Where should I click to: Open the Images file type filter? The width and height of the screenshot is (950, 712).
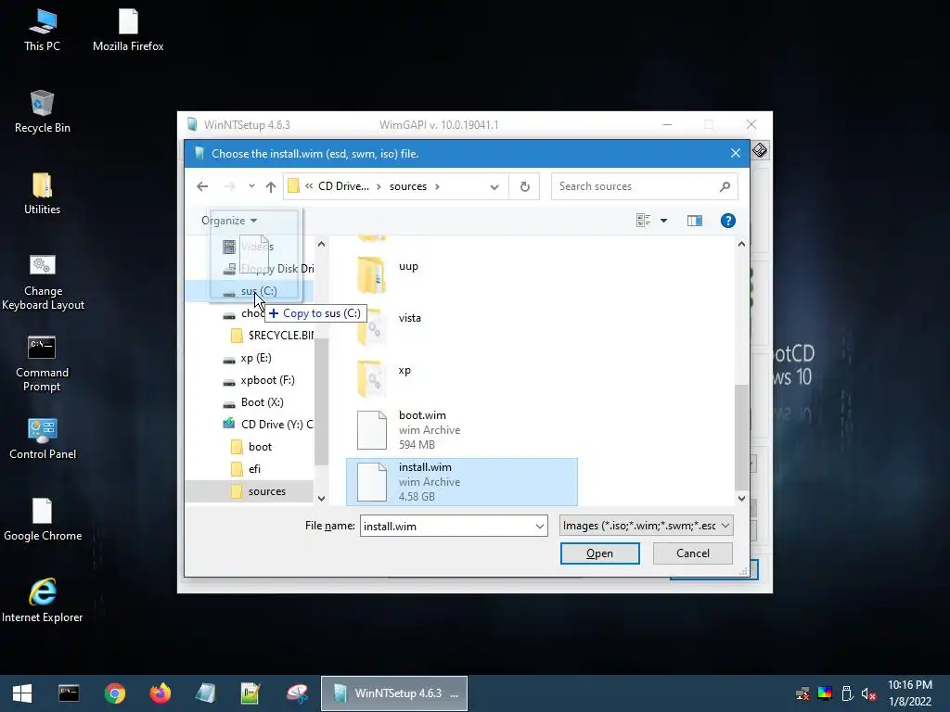click(646, 526)
